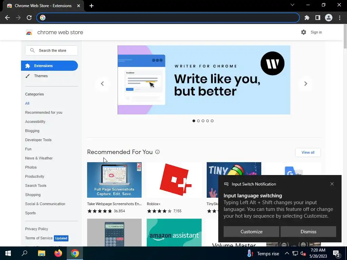The width and height of the screenshot is (347, 260).
Task: Focus the Search the store field
Action: (x=52, y=50)
